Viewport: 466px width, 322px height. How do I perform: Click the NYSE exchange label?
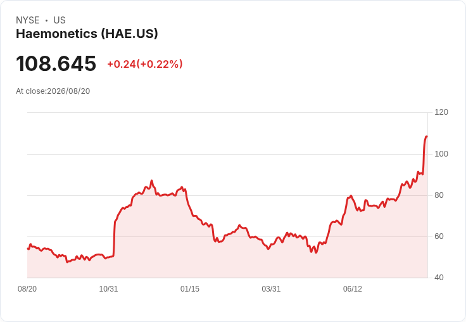28,20
